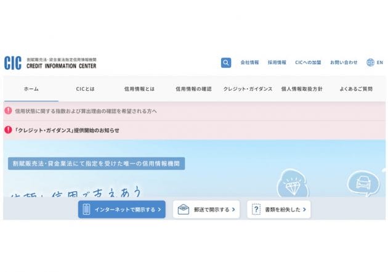The image size is (388, 272).
Task: Click the red alert icon beside クレジット・ガイダンス notice
Action: pos(8,130)
